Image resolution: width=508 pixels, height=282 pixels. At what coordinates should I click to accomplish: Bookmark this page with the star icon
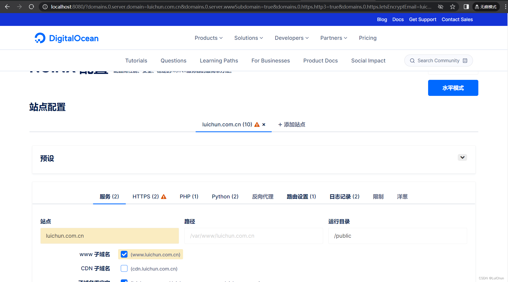pyautogui.click(x=452, y=7)
